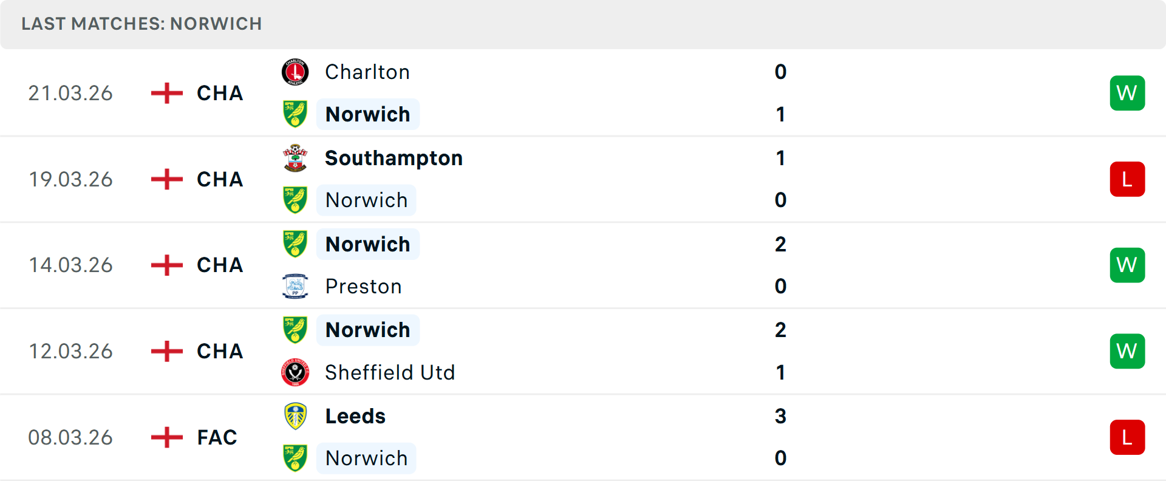Open the Norwich link in the Preston match
1166x481 pixels.
click(x=367, y=244)
